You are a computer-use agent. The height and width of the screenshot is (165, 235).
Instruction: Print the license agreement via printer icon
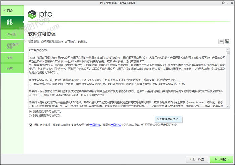pyautogui.click(x=227, y=41)
